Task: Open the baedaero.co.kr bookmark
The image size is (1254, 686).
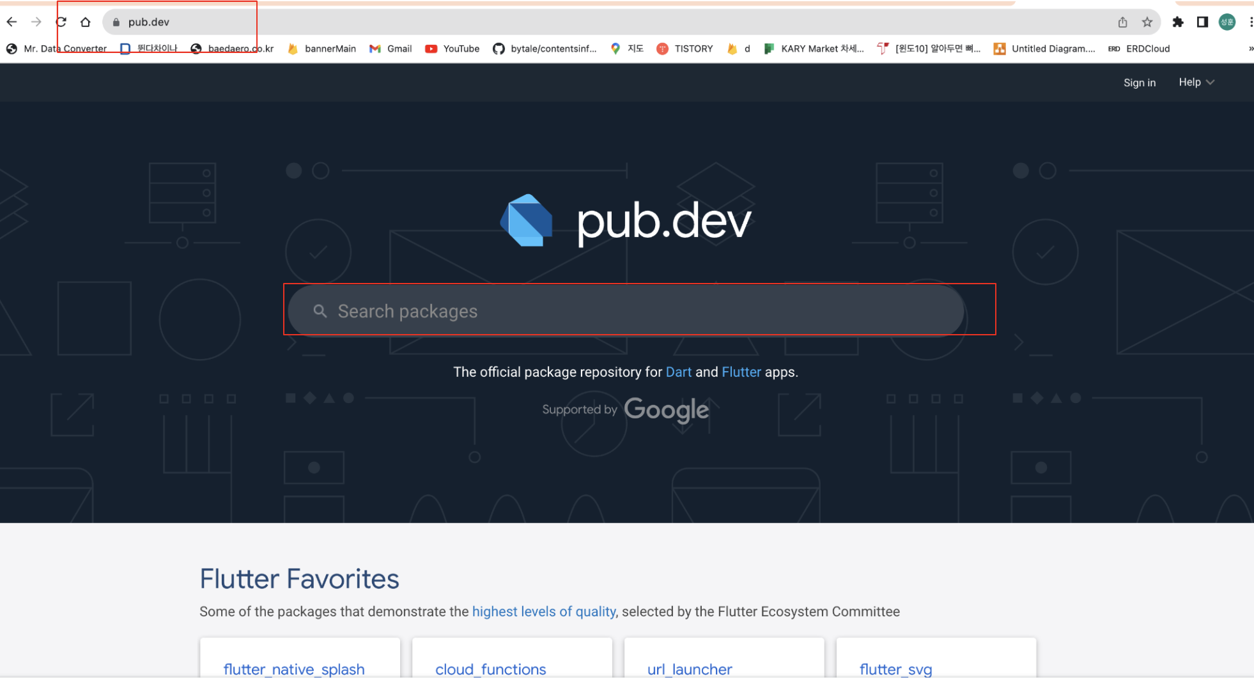Action: tap(232, 49)
